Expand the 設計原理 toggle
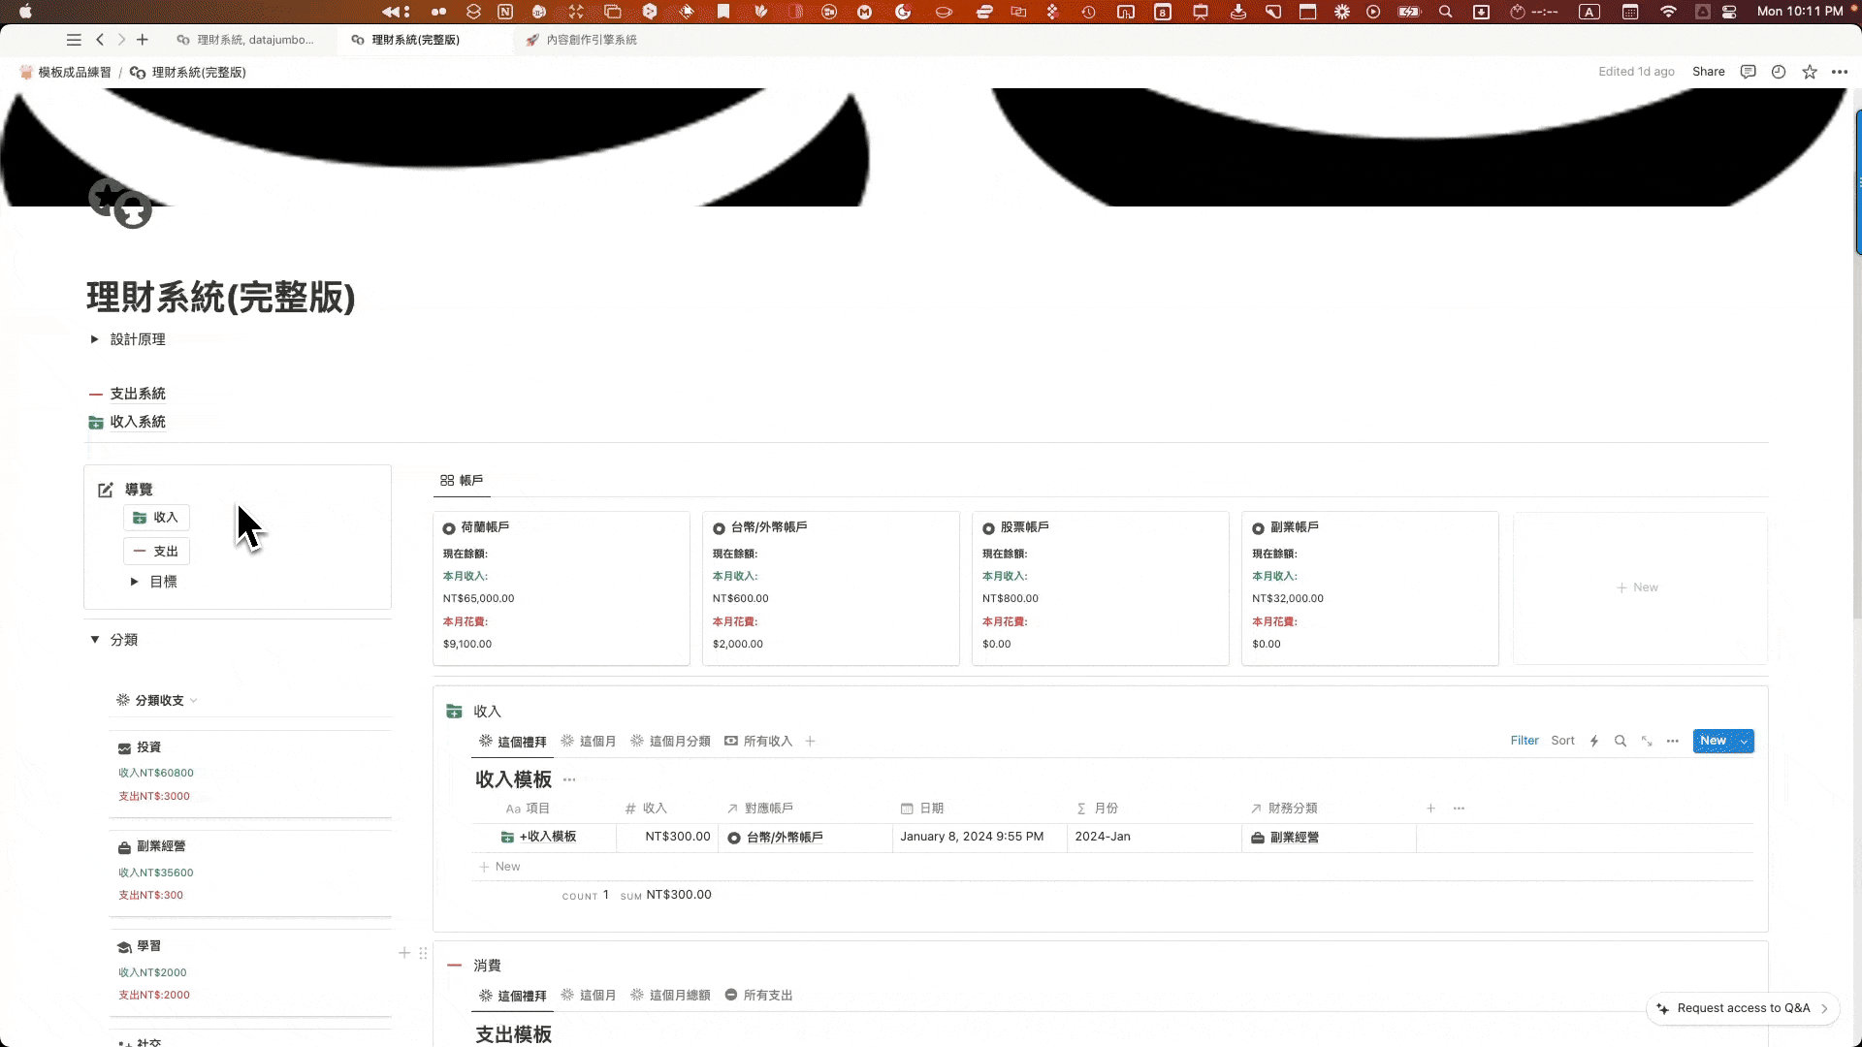The width and height of the screenshot is (1862, 1047). (x=94, y=339)
